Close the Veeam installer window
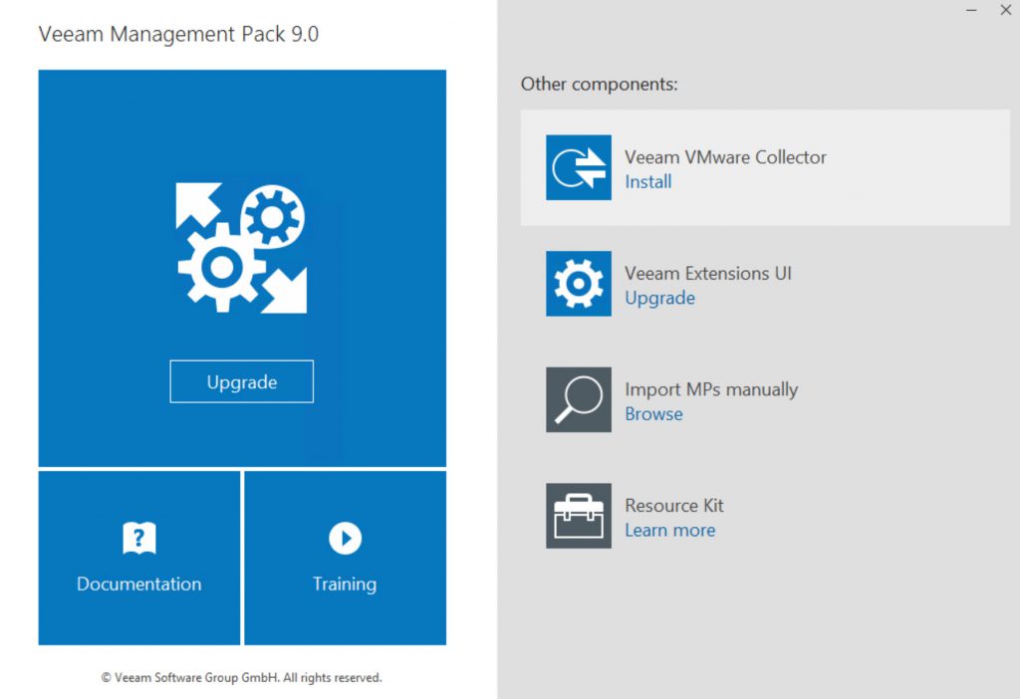The width and height of the screenshot is (1020, 699). [x=1005, y=10]
